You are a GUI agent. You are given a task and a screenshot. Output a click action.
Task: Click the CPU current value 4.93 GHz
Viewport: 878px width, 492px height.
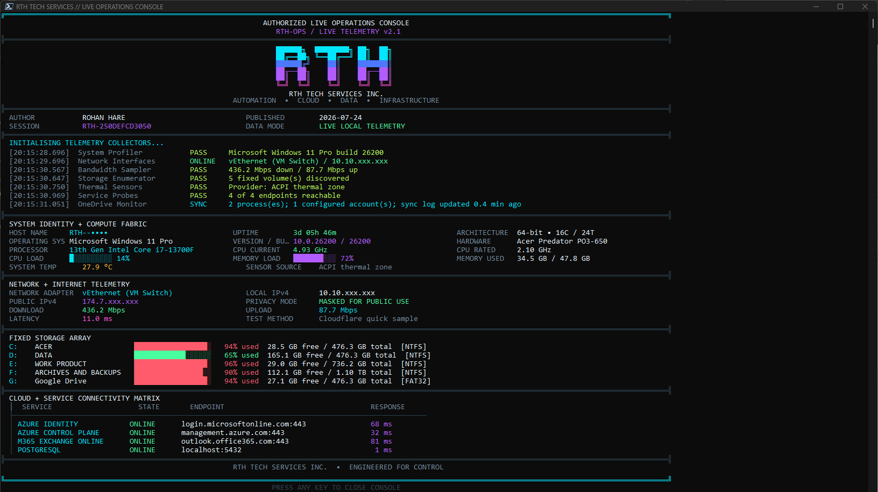pyautogui.click(x=310, y=250)
